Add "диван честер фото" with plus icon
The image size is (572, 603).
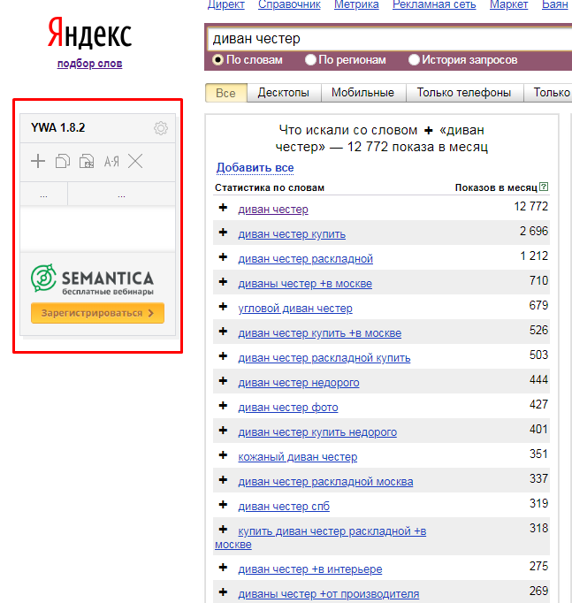pyautogui.click(x=223, y=405)
